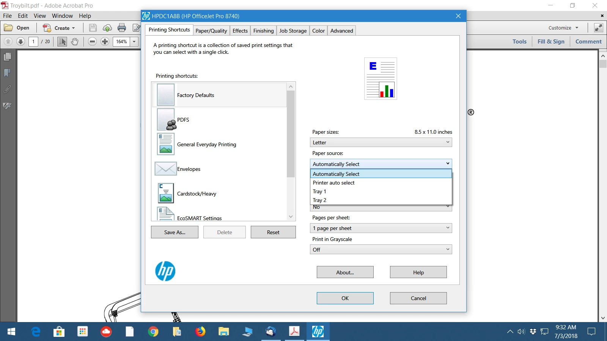
Task: Open Windows Start menu
Action: coord(11,332)
